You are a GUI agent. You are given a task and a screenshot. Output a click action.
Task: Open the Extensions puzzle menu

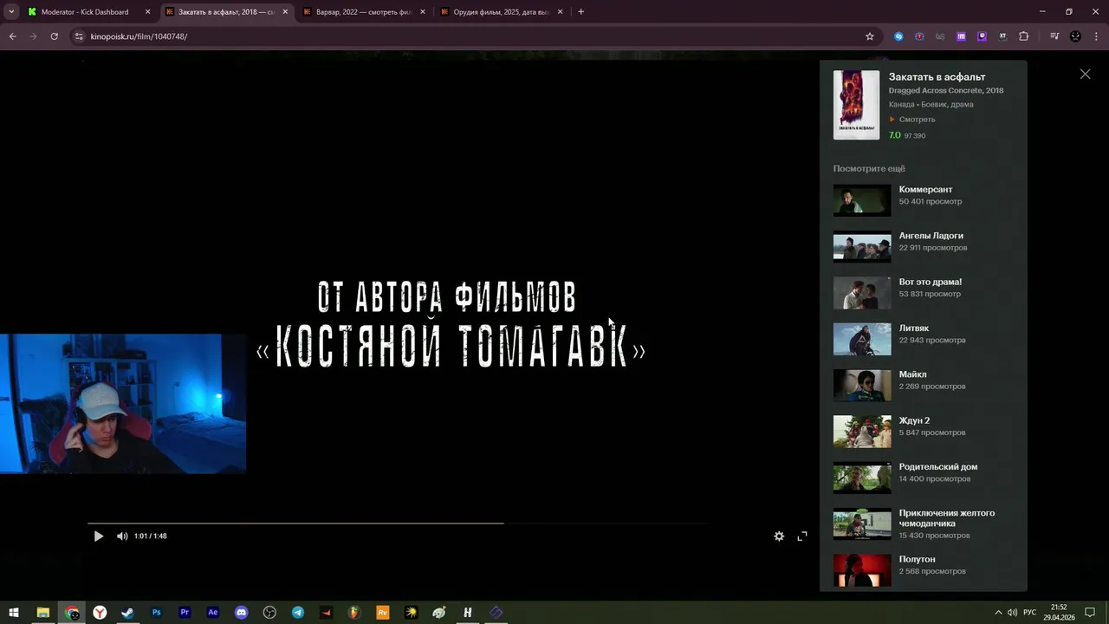pos(1023,36)
